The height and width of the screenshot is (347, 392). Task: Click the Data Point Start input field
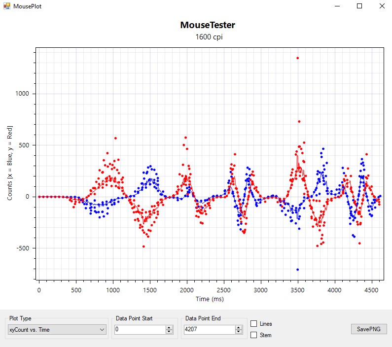[x=140, y=330]
